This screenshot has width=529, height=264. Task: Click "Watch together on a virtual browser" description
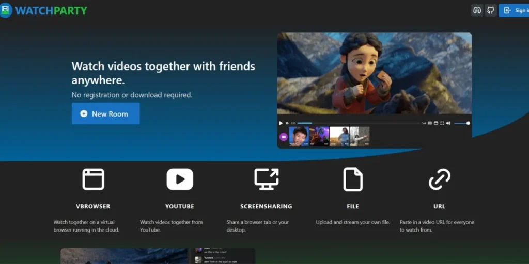click(x=86, y=226)
